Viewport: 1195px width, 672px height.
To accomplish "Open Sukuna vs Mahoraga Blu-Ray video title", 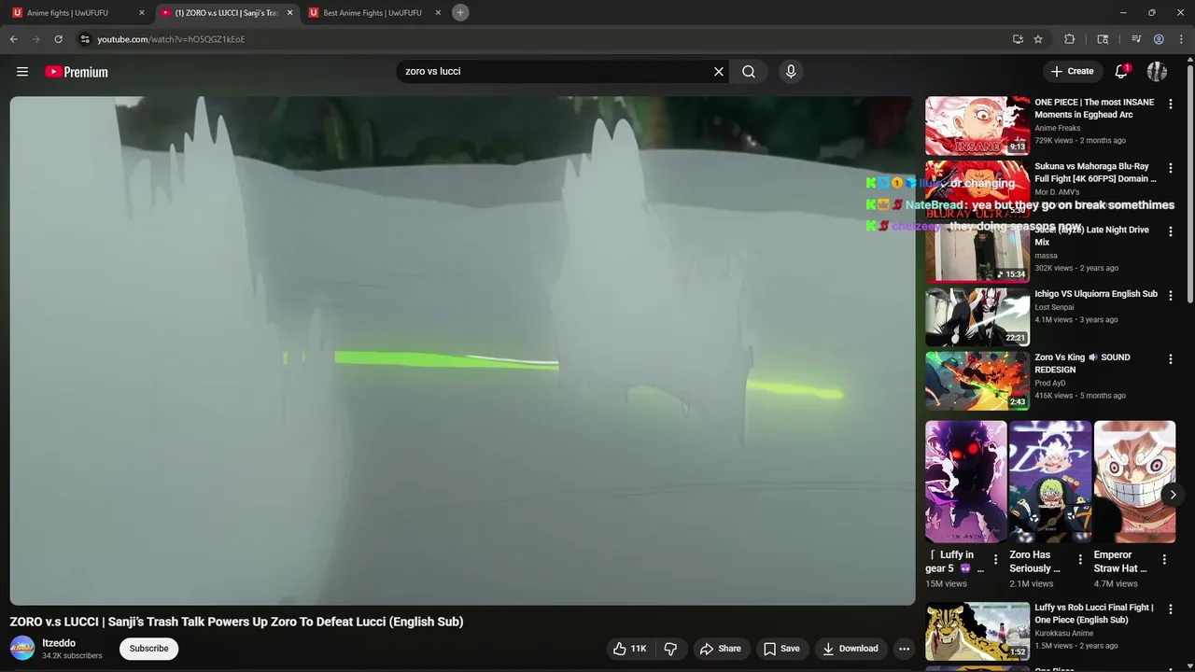I will (x=1095, y=173).
